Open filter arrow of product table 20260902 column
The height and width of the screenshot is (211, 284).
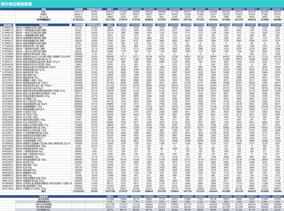point(141,25)
